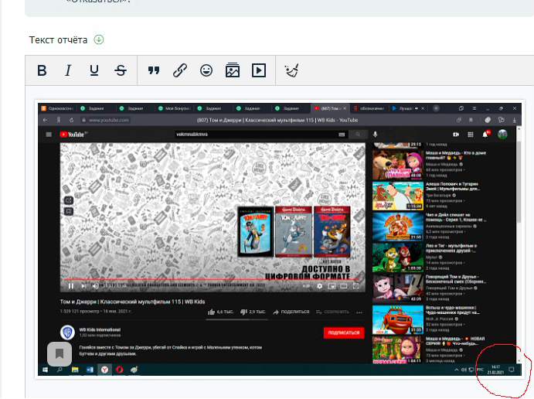Viewport: 534px width, 399px height.
Task: Insert a hyperlink with the chain icon
Action: pos(180,70)
